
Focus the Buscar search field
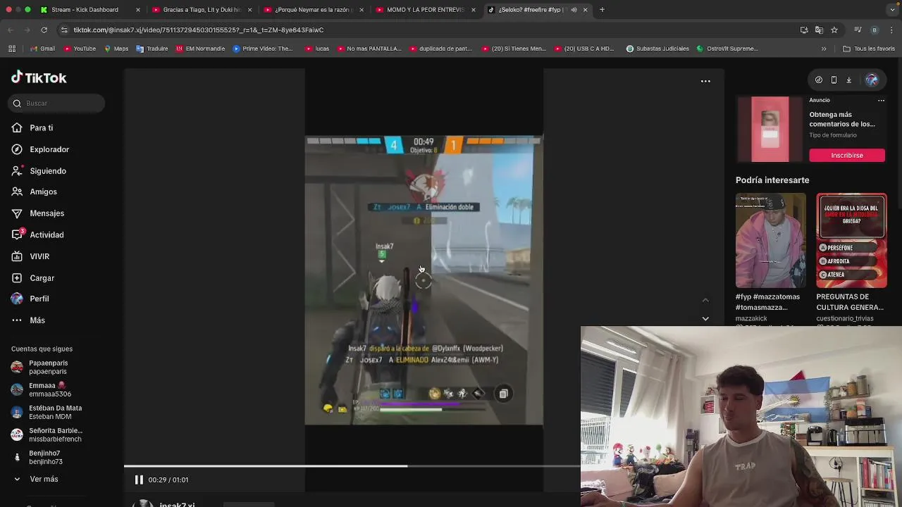coord(58,104)
